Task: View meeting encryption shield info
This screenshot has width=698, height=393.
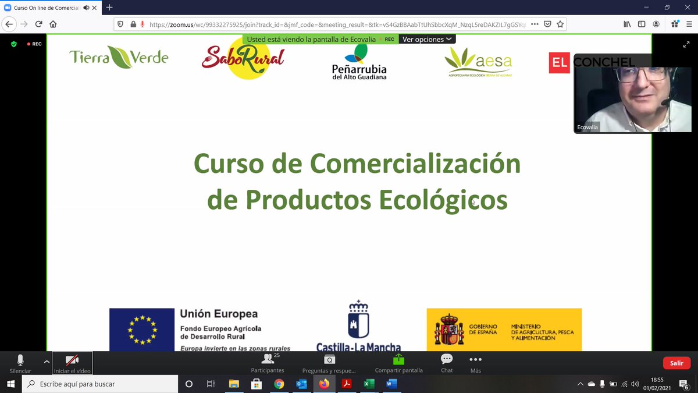Action: click(14, 44)
